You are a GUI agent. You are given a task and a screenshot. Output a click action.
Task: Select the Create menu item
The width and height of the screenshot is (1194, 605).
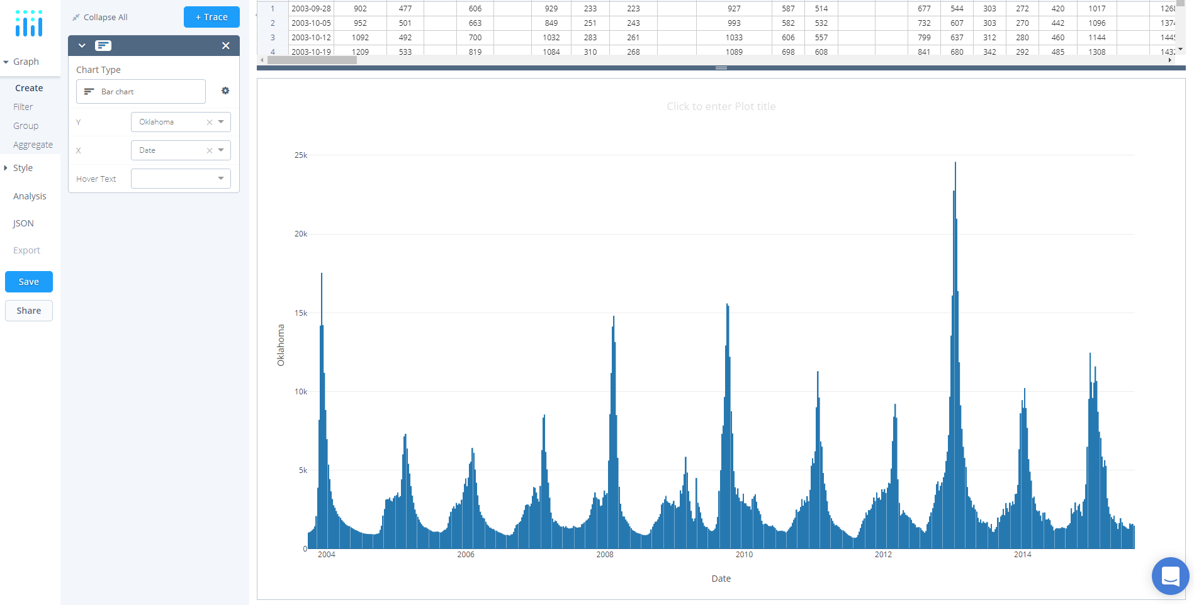coord(29,88)
